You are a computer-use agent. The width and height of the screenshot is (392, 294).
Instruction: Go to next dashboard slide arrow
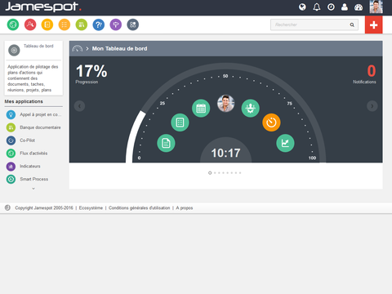(372, 106)
